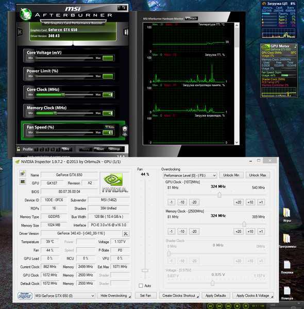
Task: Click the Afterburner info 'i' side tab
Action: click(126, 32)
